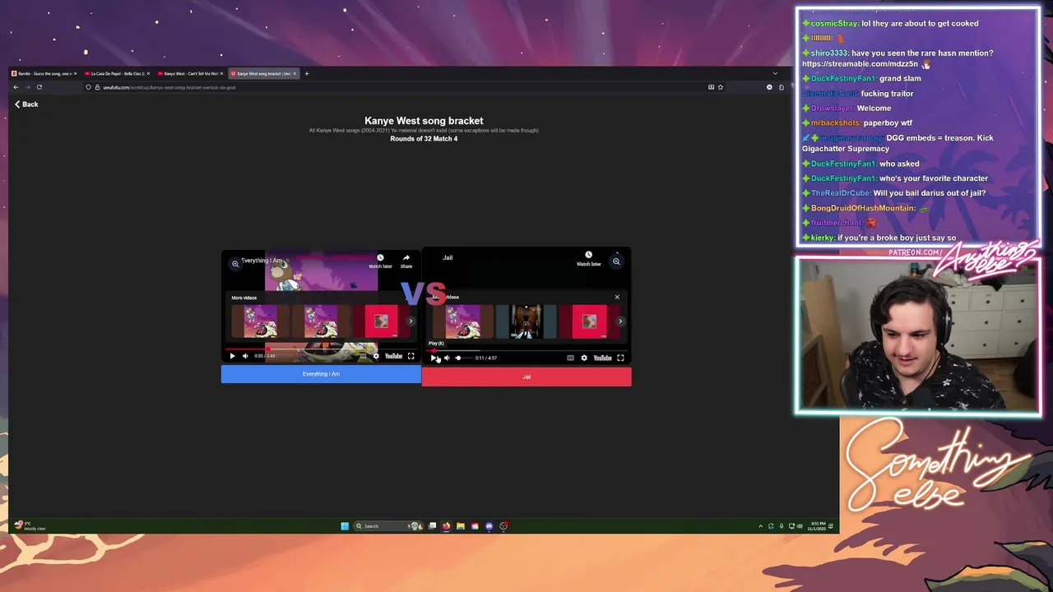Open File Explorer from the taskbar
1053x592 pixels.
(x=461, y=526)
